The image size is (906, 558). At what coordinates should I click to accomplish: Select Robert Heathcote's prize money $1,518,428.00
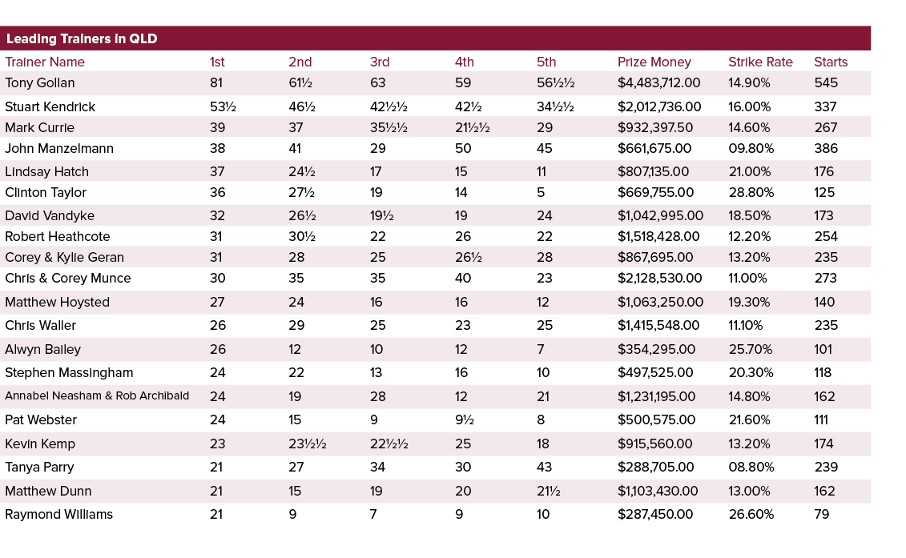click(x=659, y=236)
